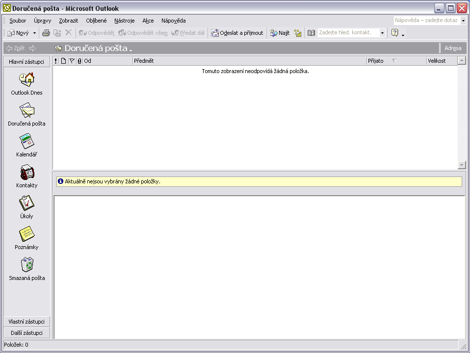Maximize the Outlook window
470x353 pixels.
click(450, 8)
